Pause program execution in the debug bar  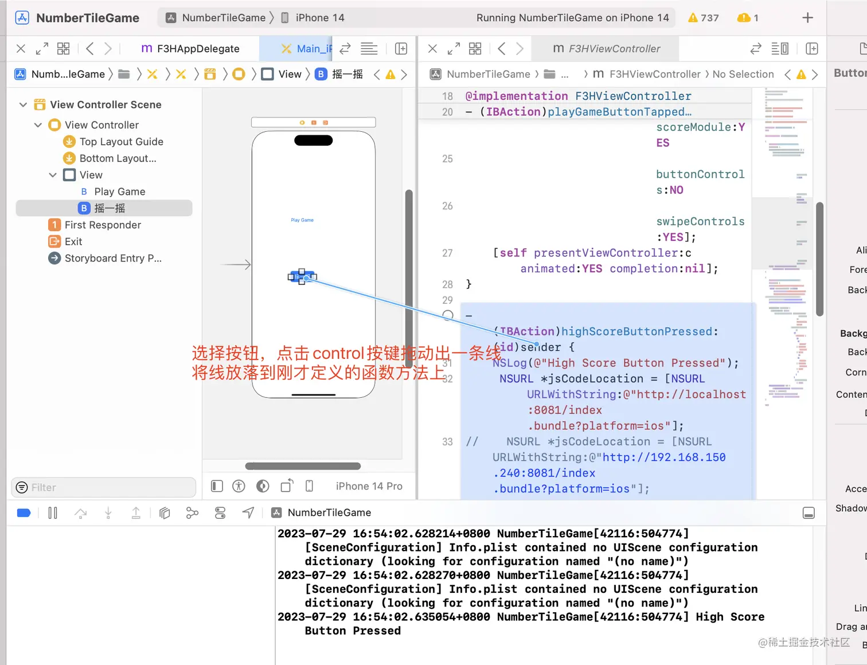point(53,513)
